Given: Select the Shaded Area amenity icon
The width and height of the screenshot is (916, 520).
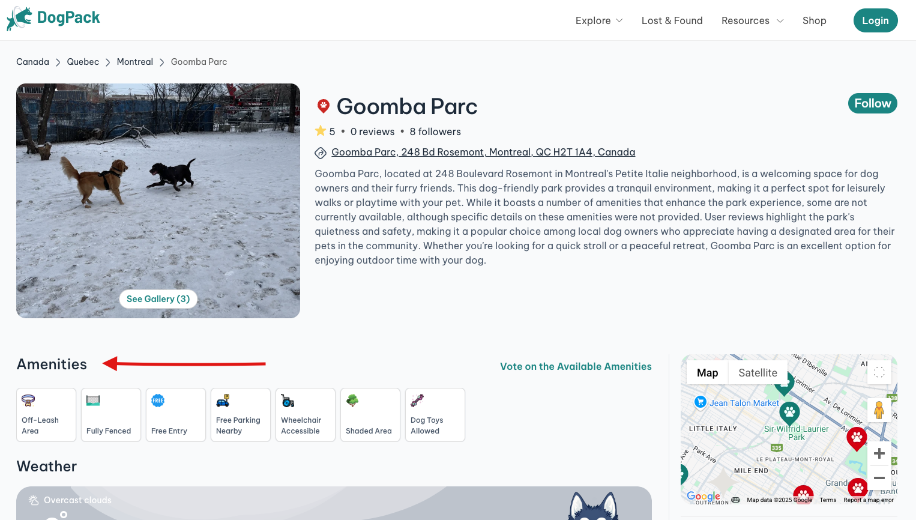Looking at the screenshot, I should click(x=352, y=400).
